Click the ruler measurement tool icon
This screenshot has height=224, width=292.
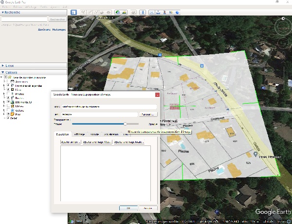(144, 12)
